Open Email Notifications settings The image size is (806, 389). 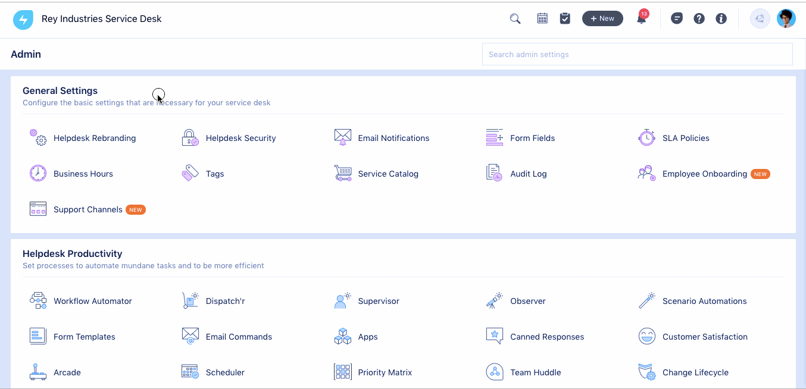393,137
